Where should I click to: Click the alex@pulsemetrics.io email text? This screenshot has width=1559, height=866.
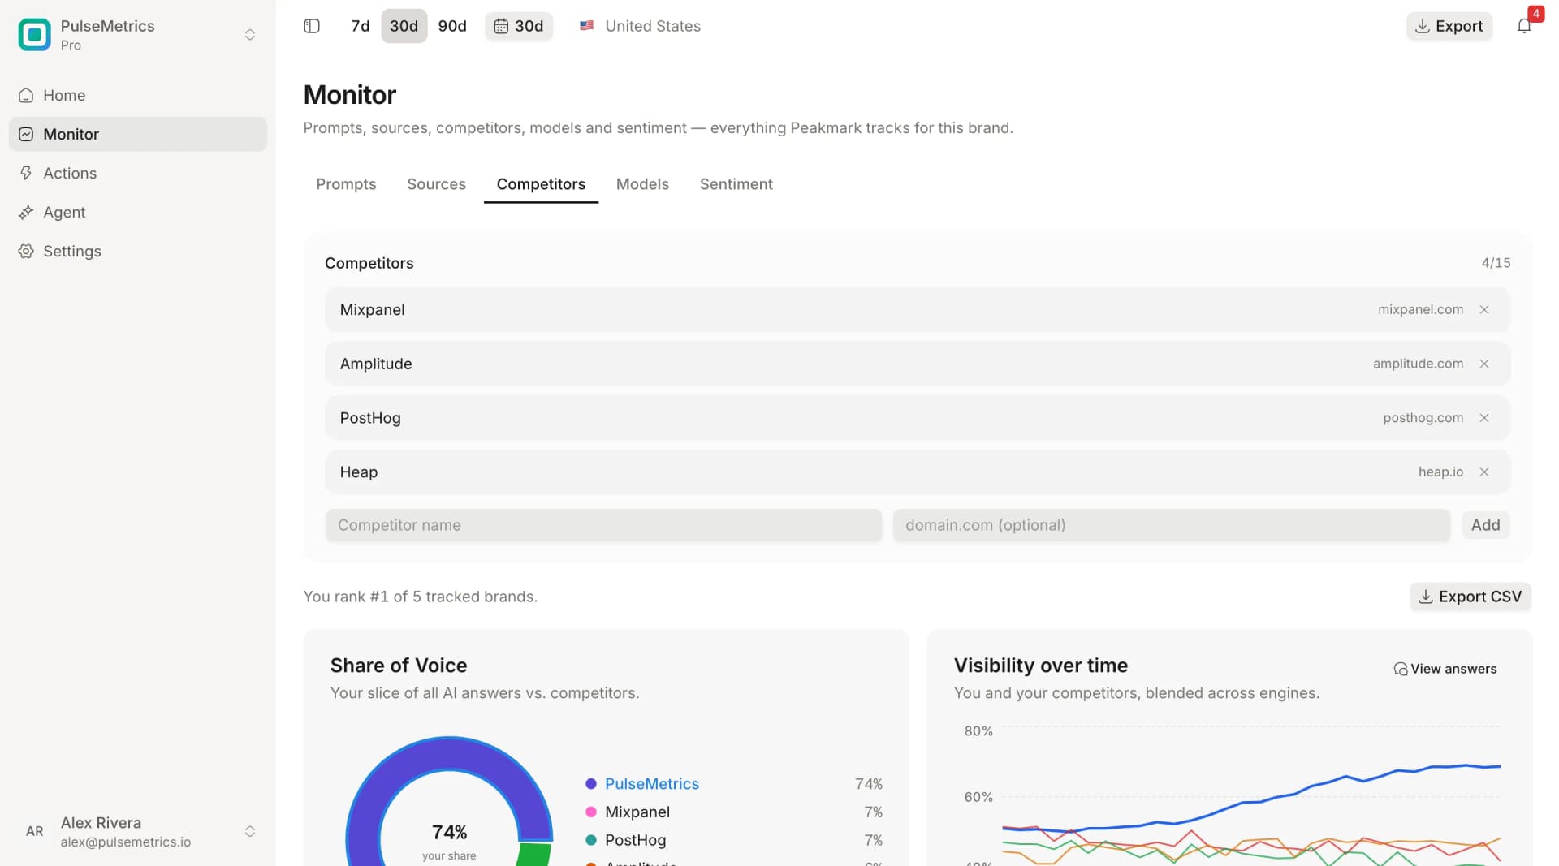tap(126, 842)
